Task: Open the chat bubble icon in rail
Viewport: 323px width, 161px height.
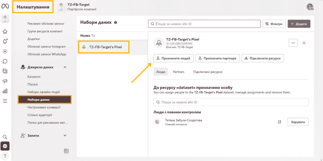Action: [x=5, y=61]
